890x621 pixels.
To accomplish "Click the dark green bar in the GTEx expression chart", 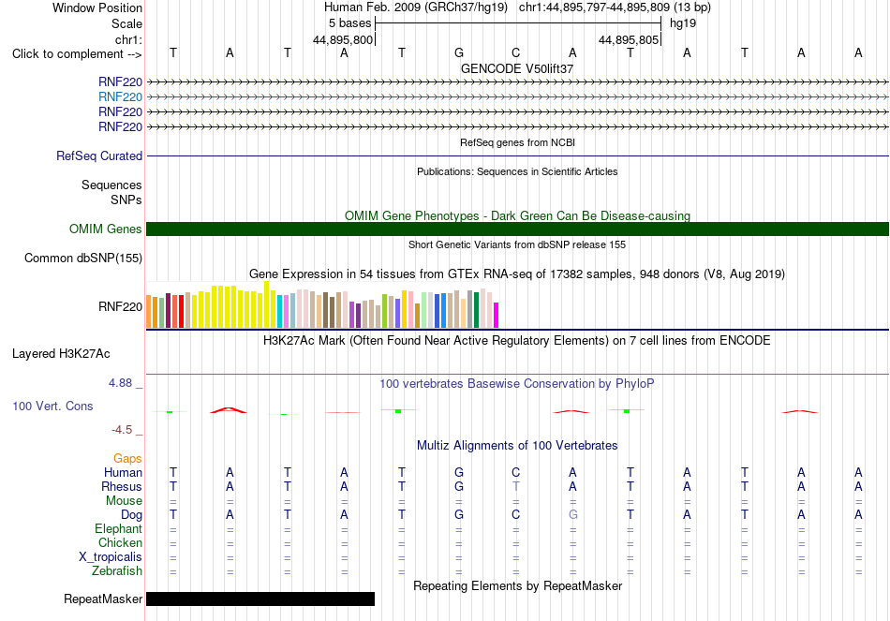I will tap(476, 309).
